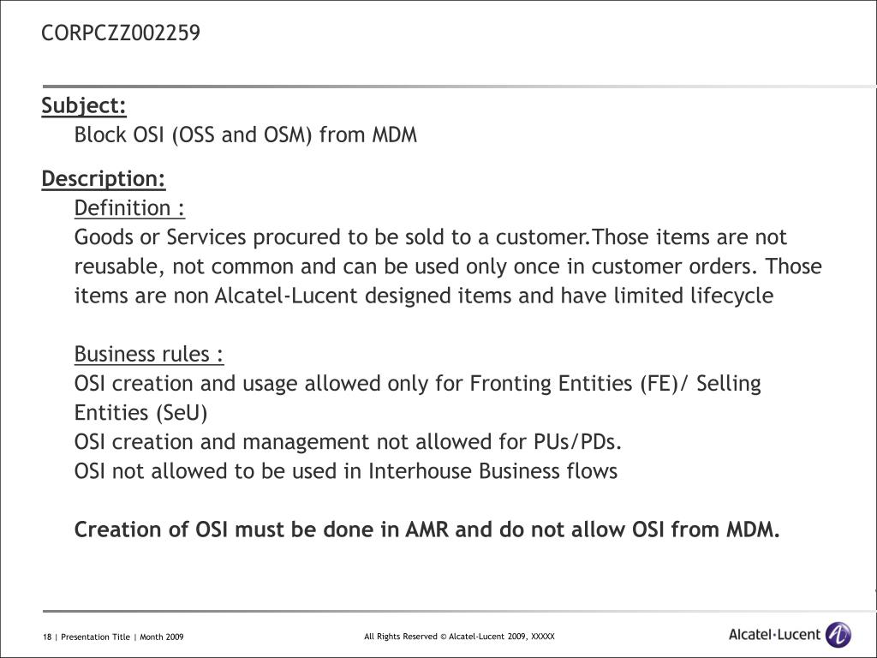Click the 'Entities (SeU)' text line

(141, 413)
